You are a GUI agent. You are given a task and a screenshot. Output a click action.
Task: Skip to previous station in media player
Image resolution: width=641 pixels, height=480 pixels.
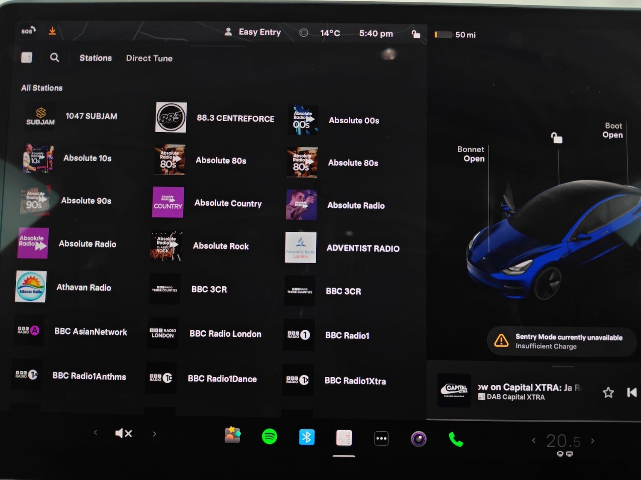632,392
